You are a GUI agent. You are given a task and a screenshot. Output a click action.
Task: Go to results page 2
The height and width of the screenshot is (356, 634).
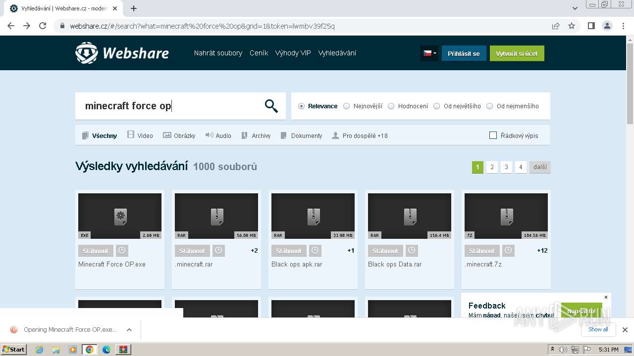pyautogui.click(x=492, y=167)
